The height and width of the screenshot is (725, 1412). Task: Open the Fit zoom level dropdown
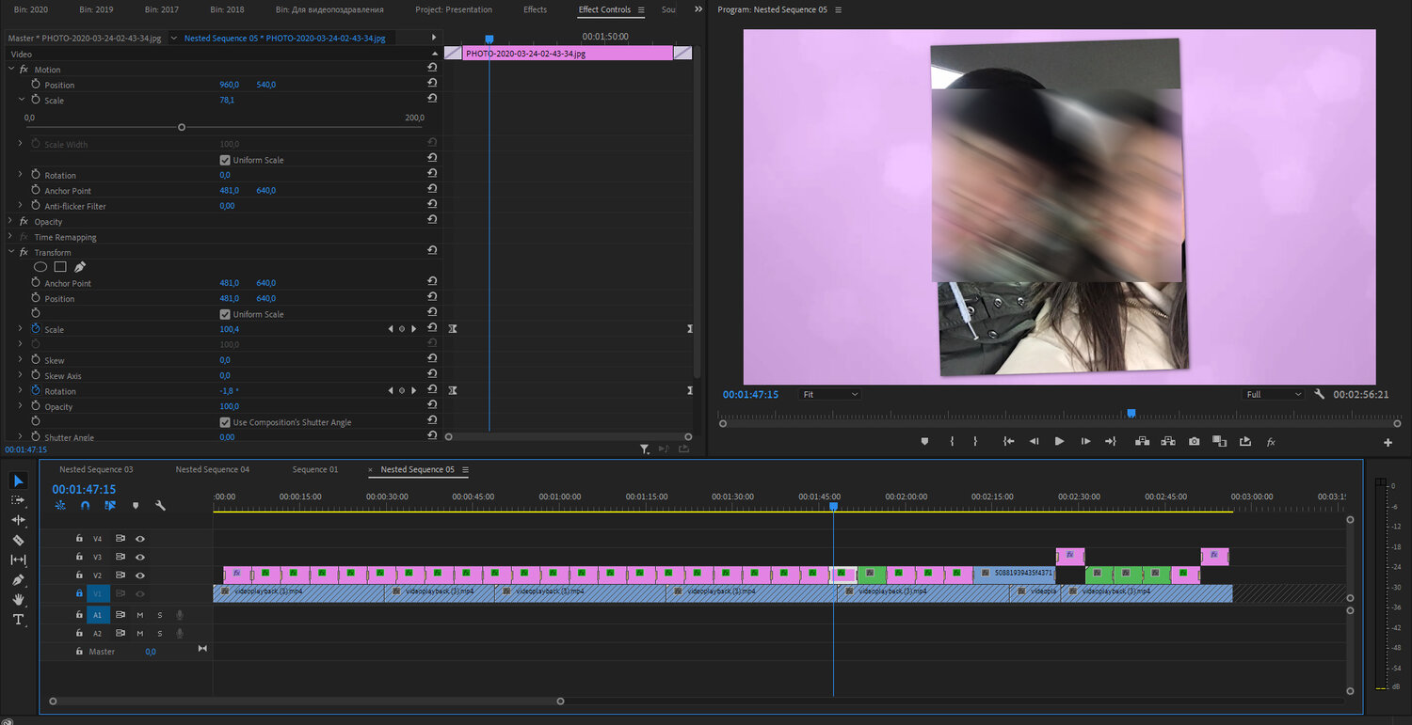tap(829, 395)
